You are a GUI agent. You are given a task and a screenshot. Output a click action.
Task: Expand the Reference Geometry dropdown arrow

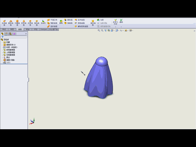click(x=115, y=27)
